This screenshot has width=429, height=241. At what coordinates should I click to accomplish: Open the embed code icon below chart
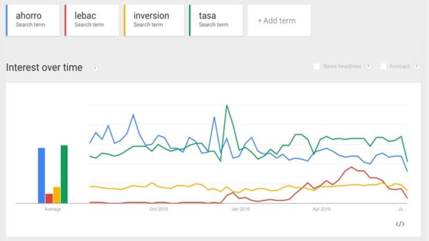(400, 224)
